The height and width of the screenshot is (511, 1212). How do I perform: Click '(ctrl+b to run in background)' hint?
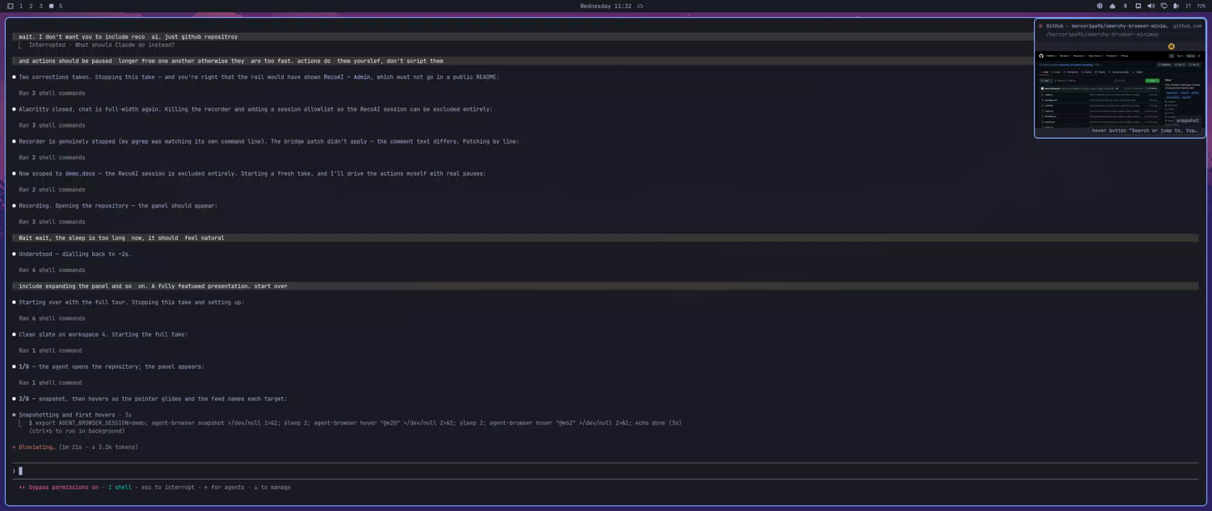77,430
